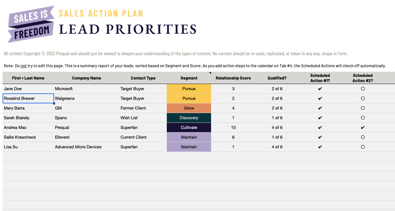
Task: Click the Lead Priorities title text
Action: (x=128, y=29)
